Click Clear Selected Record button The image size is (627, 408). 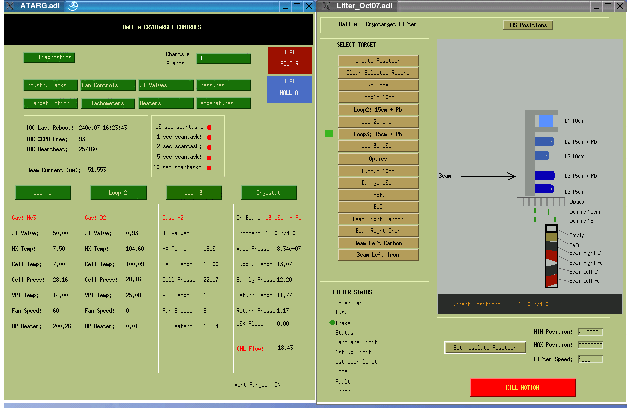[378, 73]
